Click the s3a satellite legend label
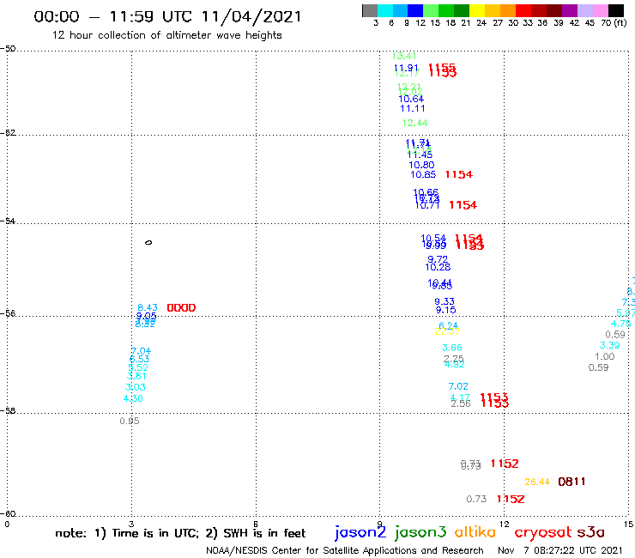 point(590,532)
